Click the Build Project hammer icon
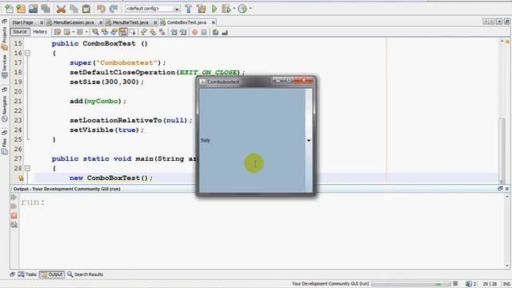The width and height of the screenshot is (512, 288). click(189, 9)
